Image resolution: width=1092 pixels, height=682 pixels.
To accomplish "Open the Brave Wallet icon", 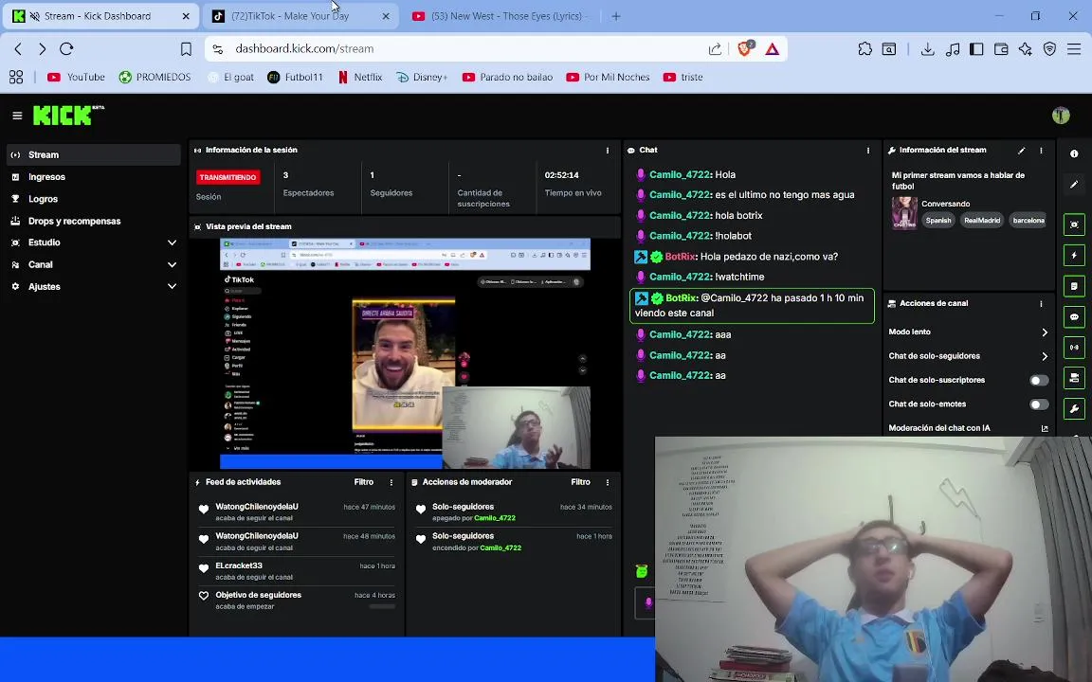I will [x=1001, y=48].
